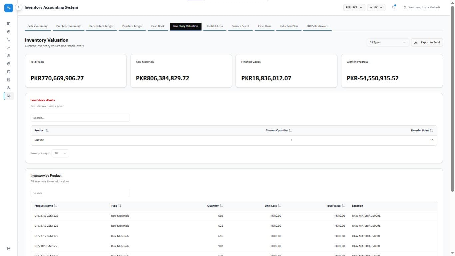Open the PK country dropdown
The width and height of the screenshot is (455, 256).
[x=376, y=7]
